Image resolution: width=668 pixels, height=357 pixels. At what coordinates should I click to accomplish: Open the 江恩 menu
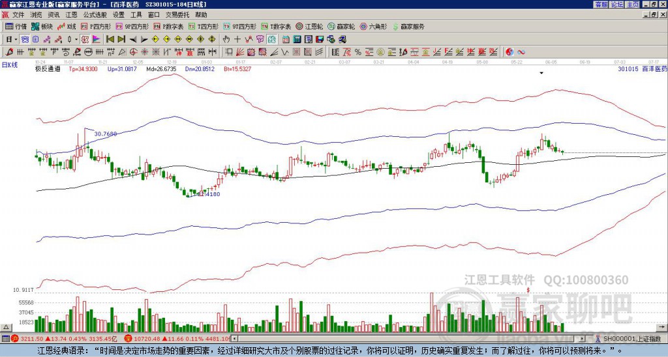click(x=72, y=15)
